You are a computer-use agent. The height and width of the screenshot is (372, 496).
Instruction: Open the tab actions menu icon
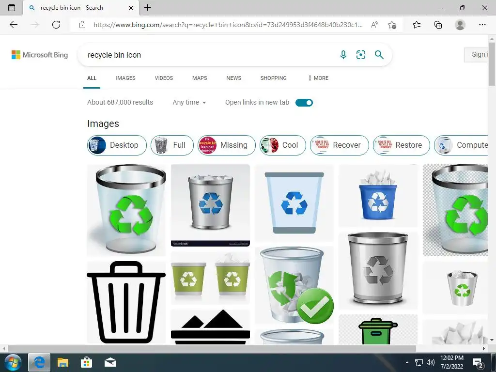coord(12,8)
